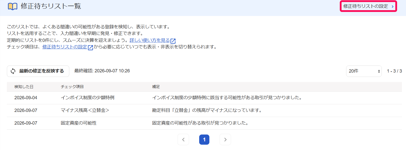Go to previous page with left chevron
This screenshot has width=406, height=150.
pyautogui.click(x=183, y=140)
